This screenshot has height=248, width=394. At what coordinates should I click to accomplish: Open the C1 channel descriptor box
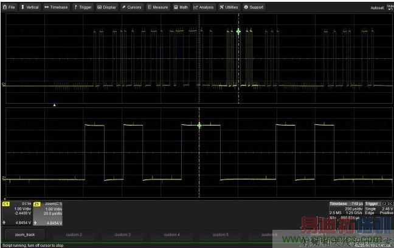coord(17,213)
